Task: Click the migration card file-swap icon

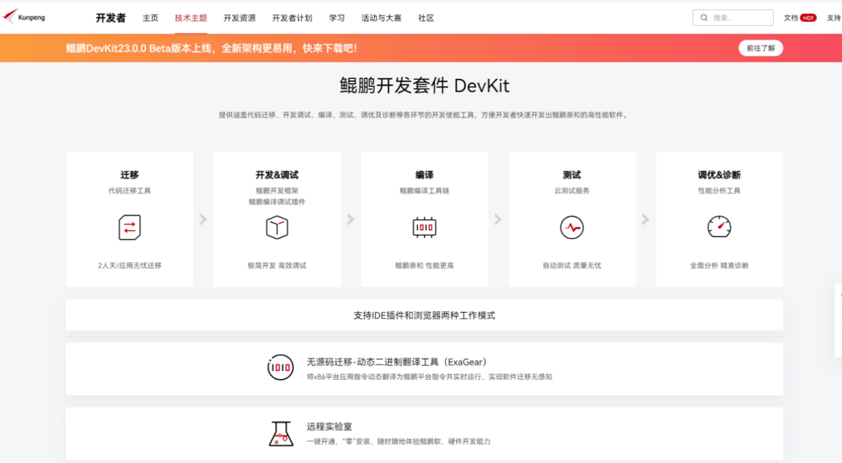Action: tap(130, 228)
